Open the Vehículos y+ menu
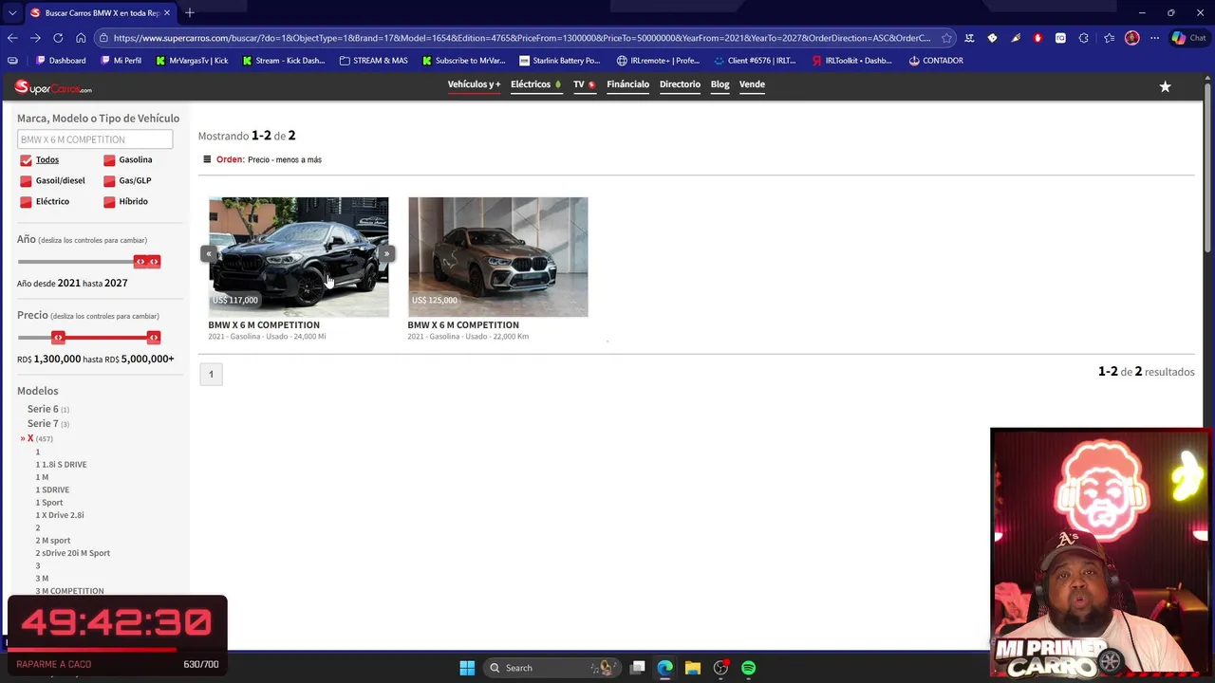Image resolution: width=1215 pixels, height=683 pixels. tap(474, 84)
